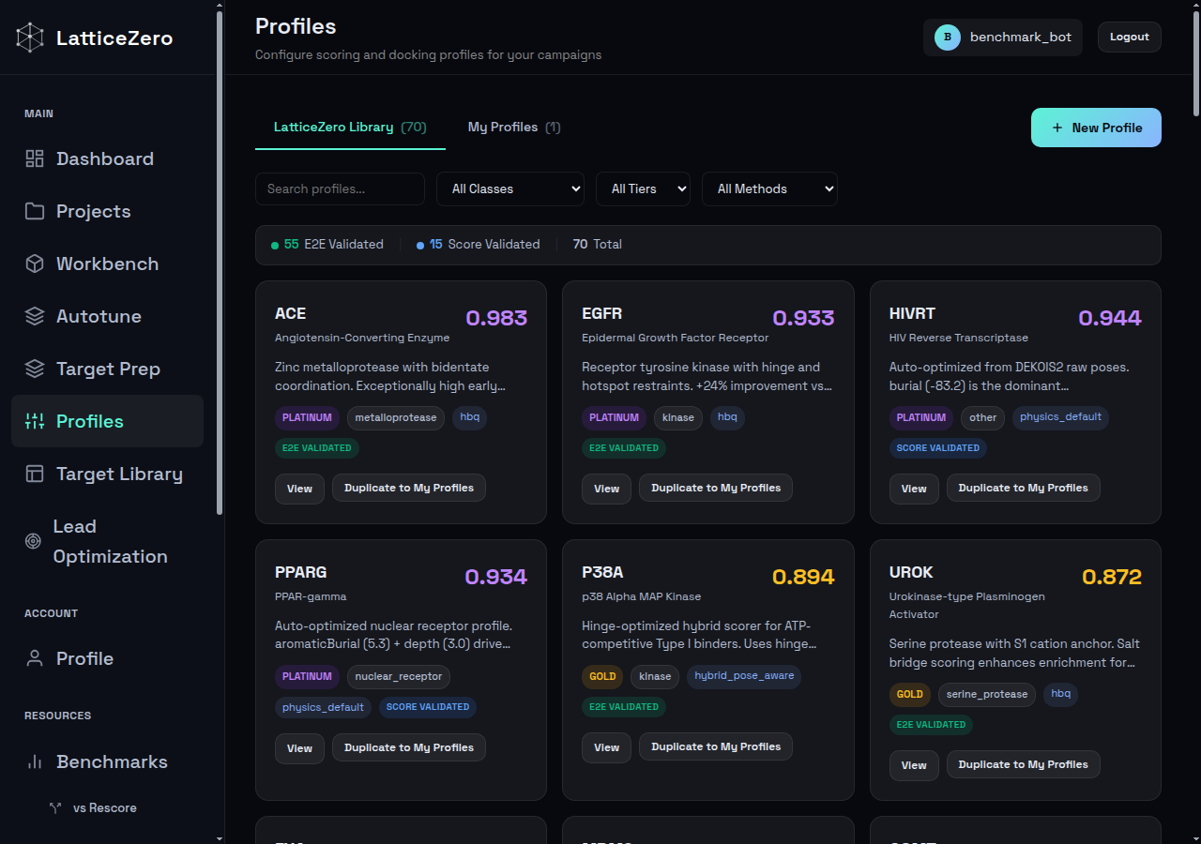Click the benchmark_bot avatar circle
This screenshot has width=1201, height=844.
coord(948,38)
